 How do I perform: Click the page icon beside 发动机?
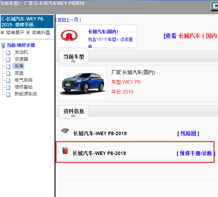(x=8, y=52)
